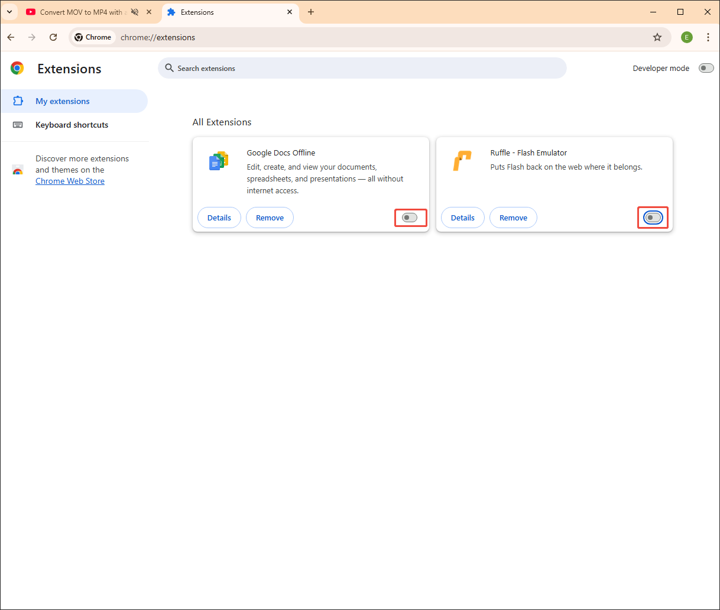Select My extensions in the sidebar

click(61, 101)
